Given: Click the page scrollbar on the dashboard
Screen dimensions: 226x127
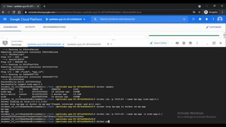Looking at the screenshot, I should click(224, 35).
